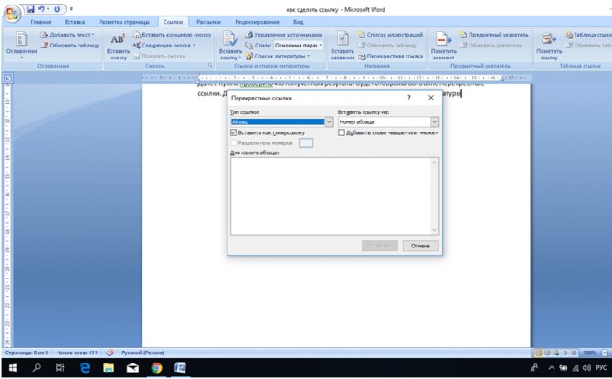Image resolution: width=612 pixels, height=379 pixels.
Task: Click Число слов word count
Action: click(77, 353)
